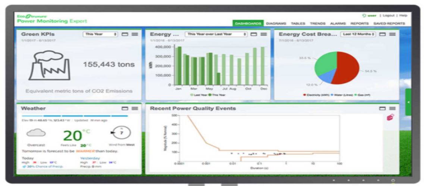
Task: Open the Green KPIs widget menu icon
Action: (135, 34)
